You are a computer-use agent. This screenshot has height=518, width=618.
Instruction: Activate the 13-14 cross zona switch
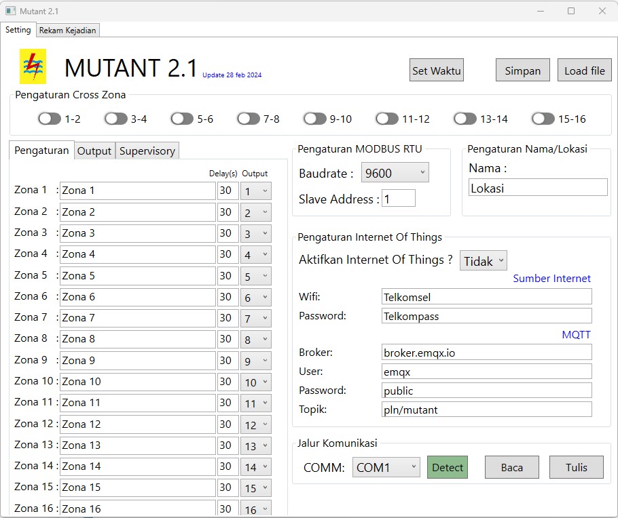pyautogui.click(x=465, y=117)
